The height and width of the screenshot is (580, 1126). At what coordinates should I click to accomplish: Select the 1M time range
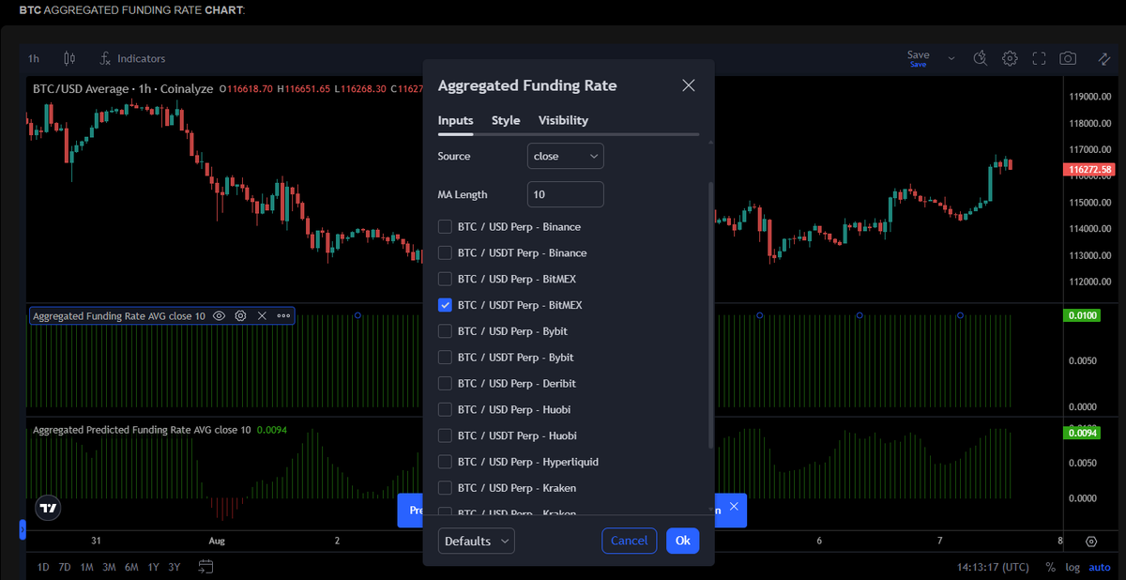pos(86,567)
